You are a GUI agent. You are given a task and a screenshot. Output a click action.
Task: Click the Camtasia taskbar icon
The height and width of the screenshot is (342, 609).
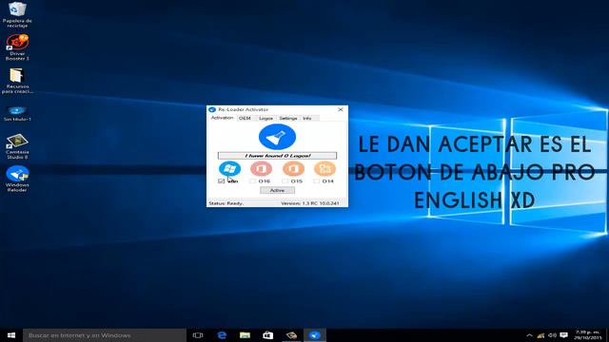[x=291, y=335]
